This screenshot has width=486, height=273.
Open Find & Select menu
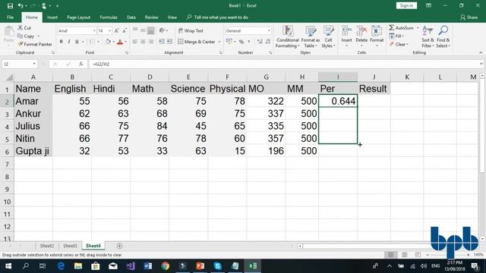(443, 37)
